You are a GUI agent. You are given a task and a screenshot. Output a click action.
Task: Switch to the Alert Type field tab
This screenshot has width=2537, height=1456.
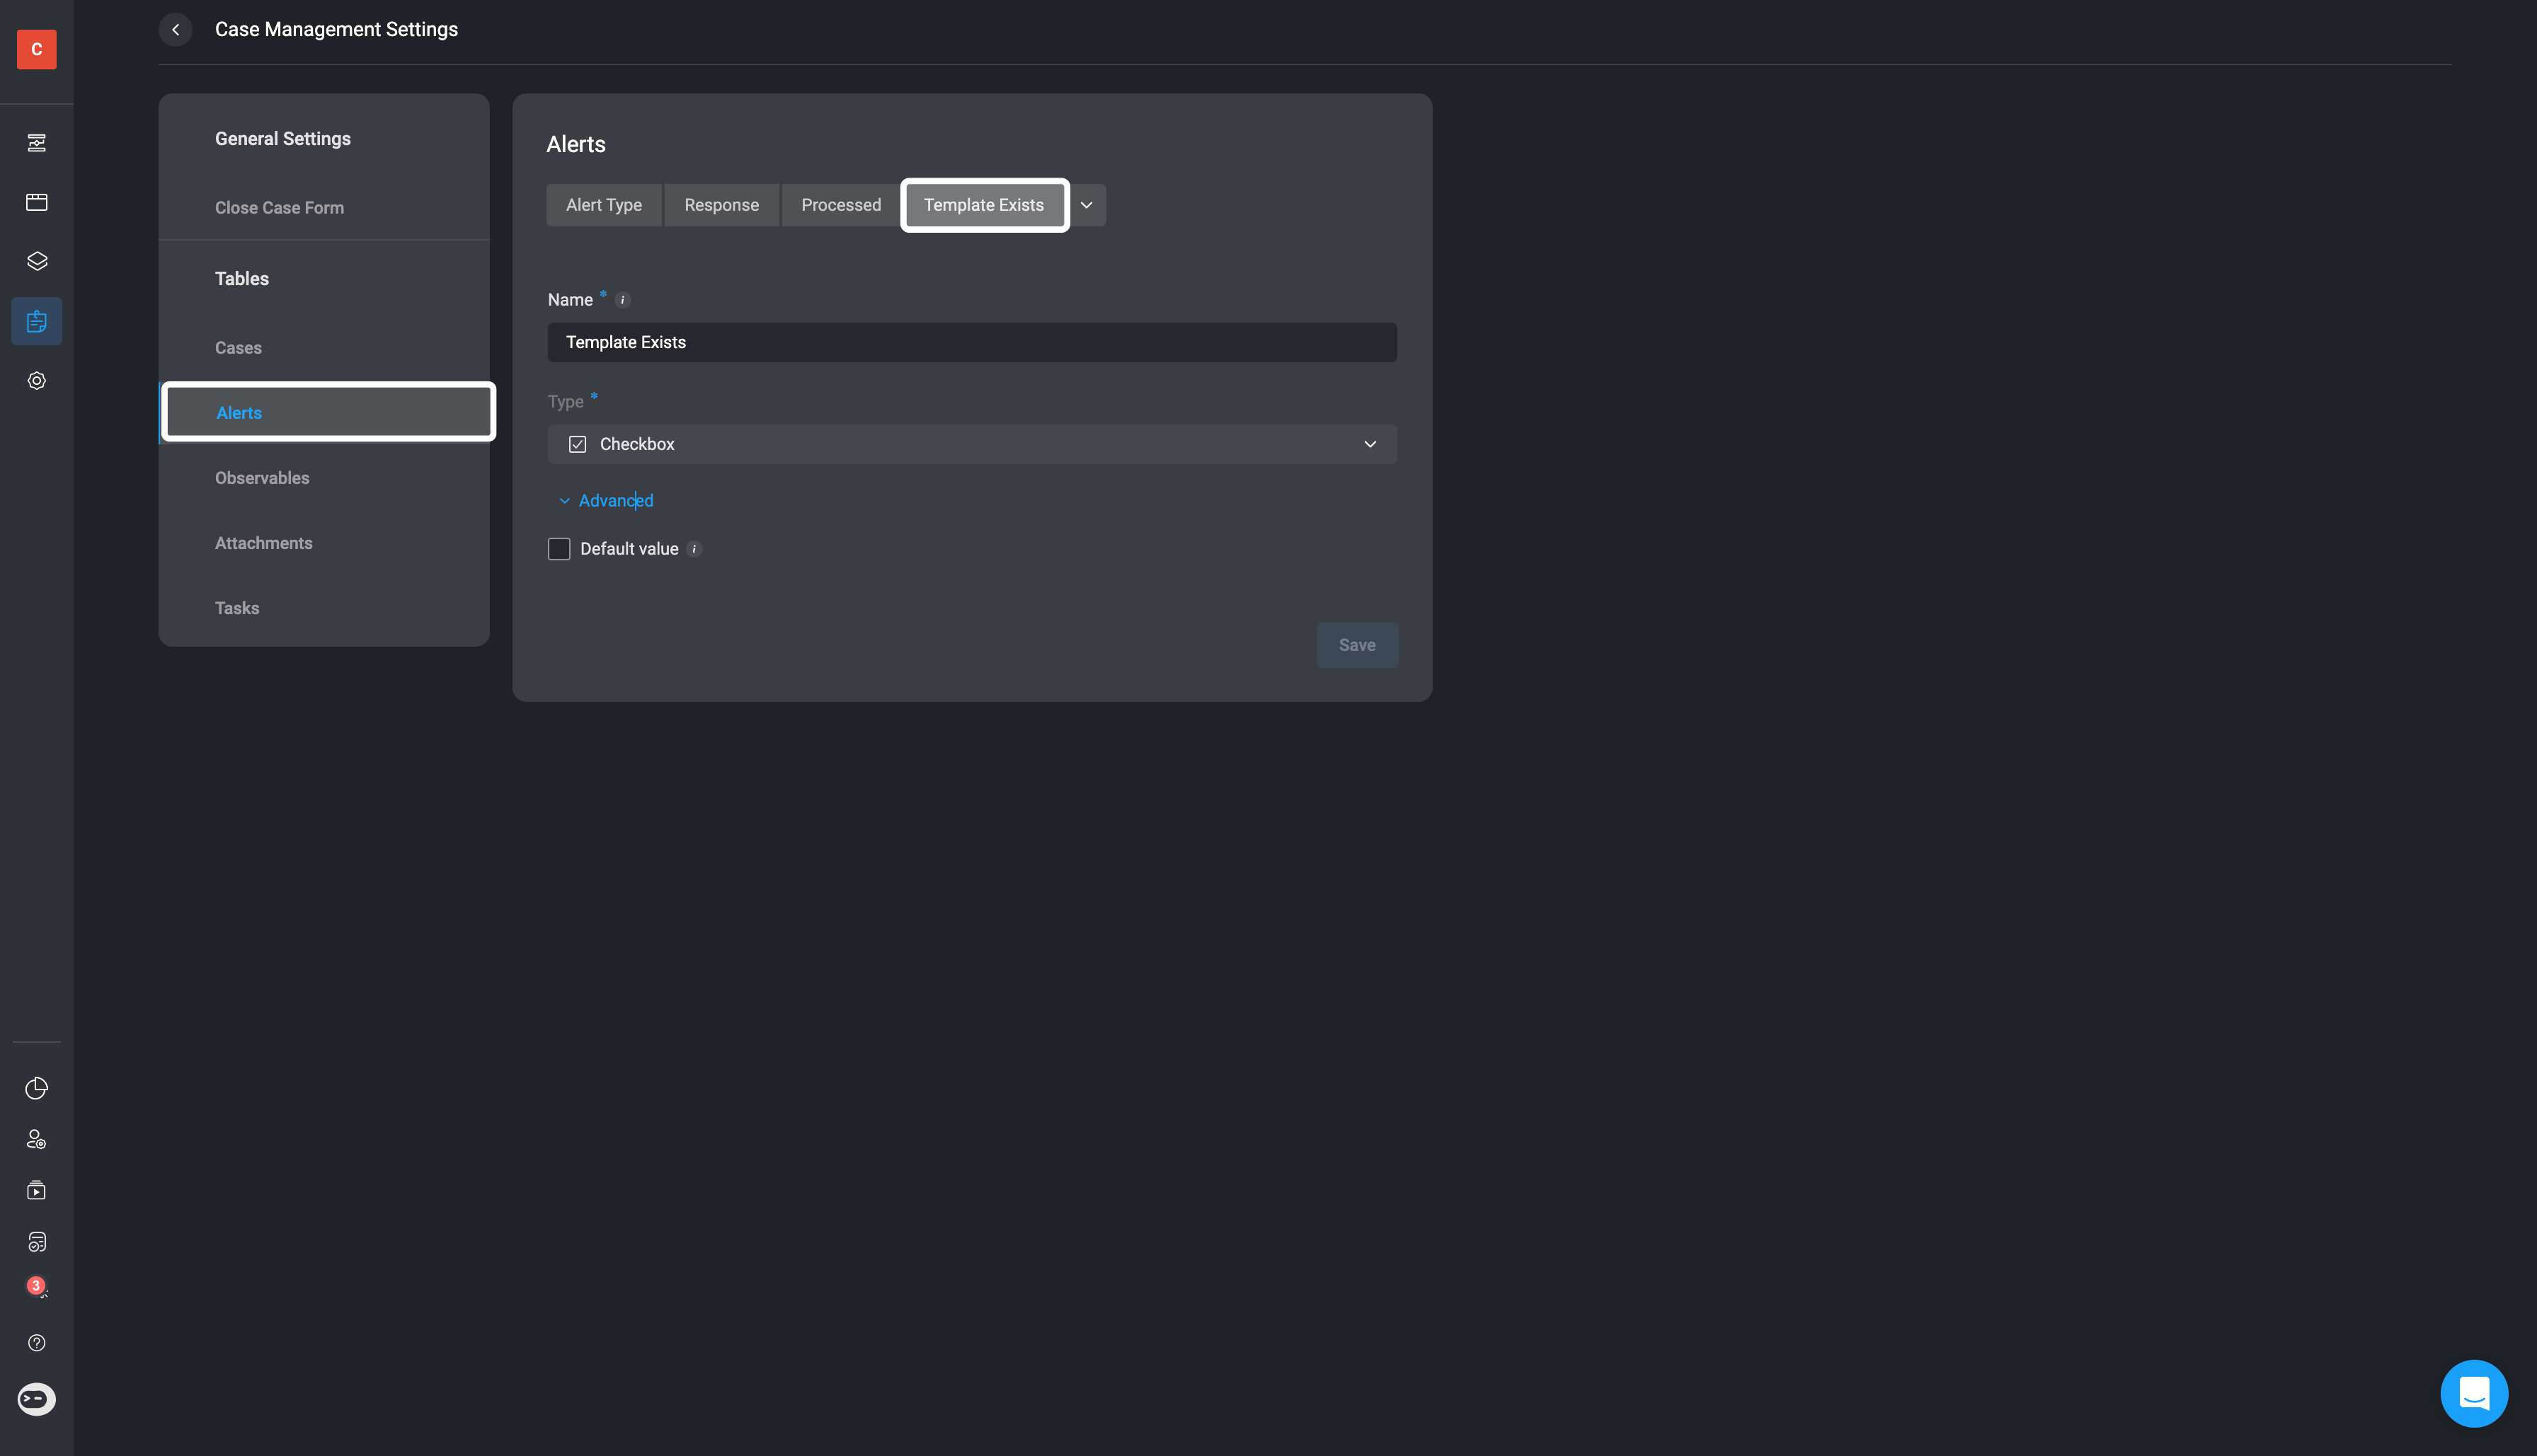(x=605, y=205)
